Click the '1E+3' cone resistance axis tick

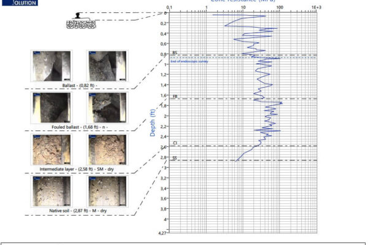pyautogui.click(x=316, y=7)
